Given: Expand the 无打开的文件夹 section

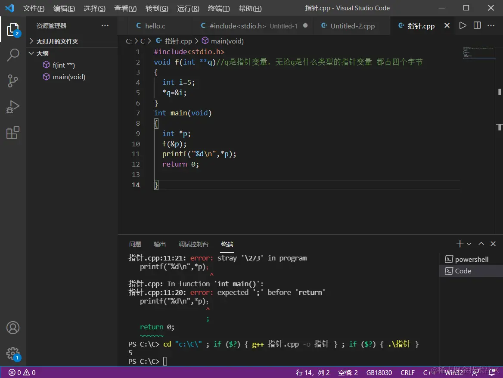Looking at the screenshot, I should 72,41.
